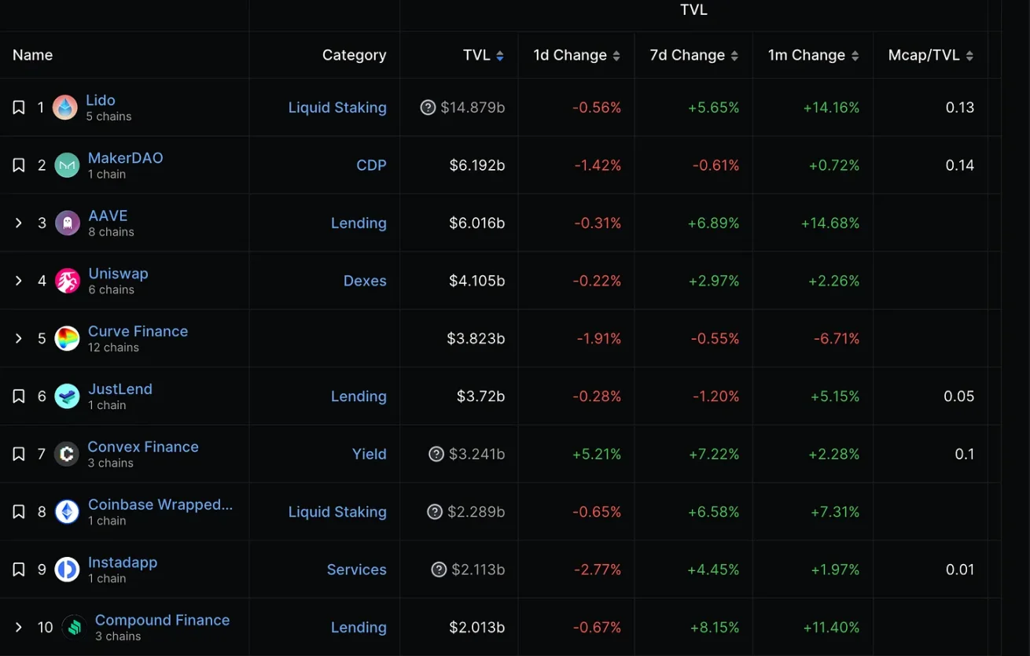Sort by the Mcap/TVL column header

(931, 55)
